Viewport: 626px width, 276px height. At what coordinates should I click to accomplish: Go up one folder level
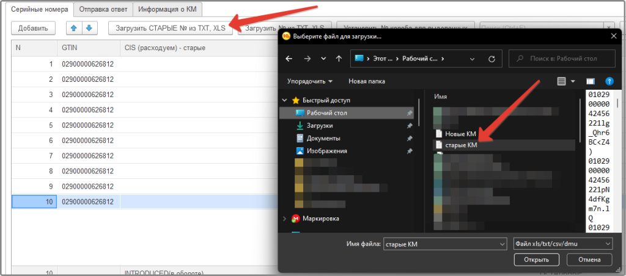pyautogui.click(x=339, y=59)
